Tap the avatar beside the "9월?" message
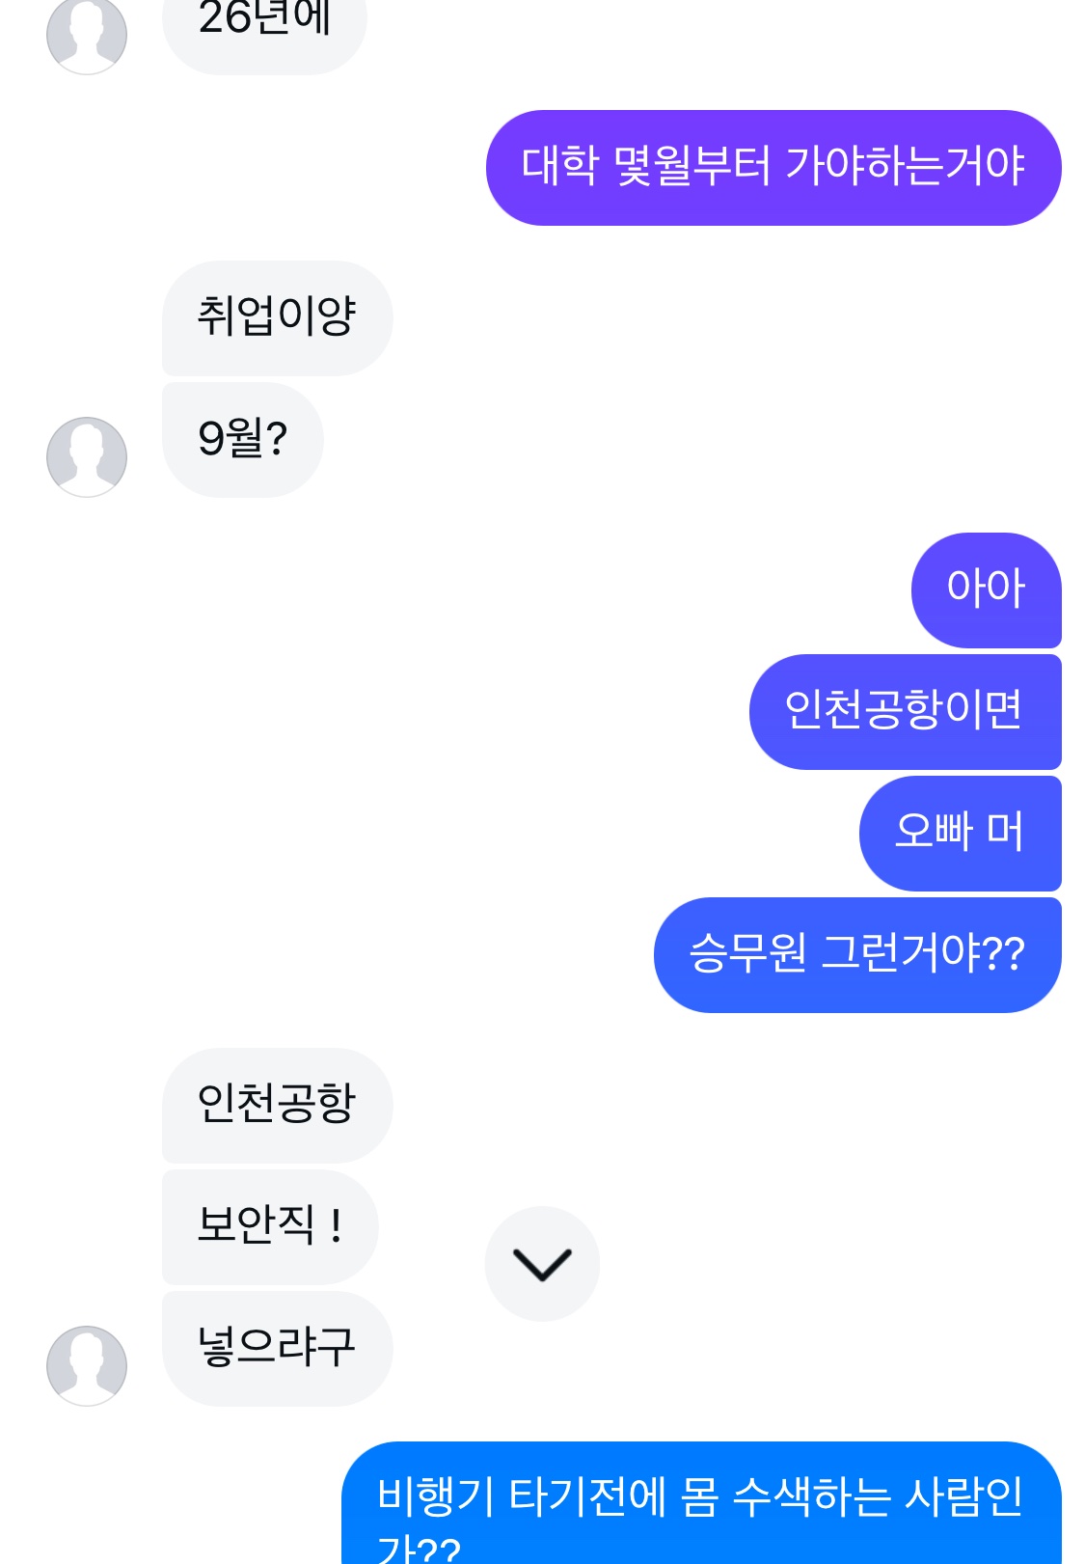1085x1564 pixels. pyautogui.click(x=87, y=457)
